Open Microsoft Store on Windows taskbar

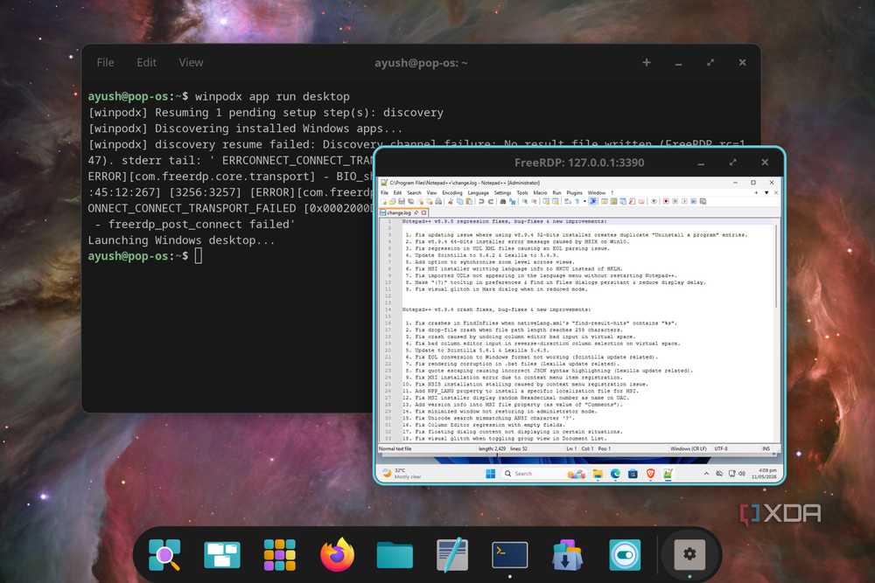(x=633, y=474)
